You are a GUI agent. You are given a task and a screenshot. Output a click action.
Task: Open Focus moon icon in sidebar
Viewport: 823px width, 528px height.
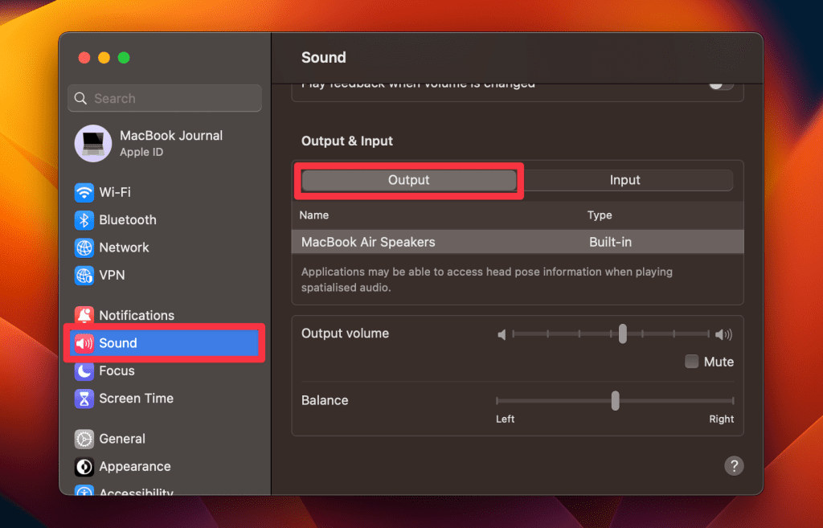tap(84, 371)
